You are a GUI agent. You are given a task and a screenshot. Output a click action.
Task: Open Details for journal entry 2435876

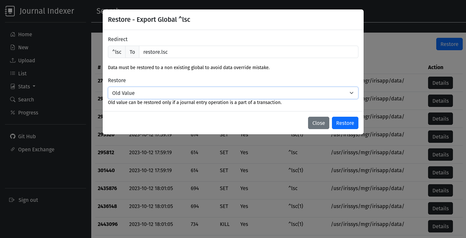[440, 190]
